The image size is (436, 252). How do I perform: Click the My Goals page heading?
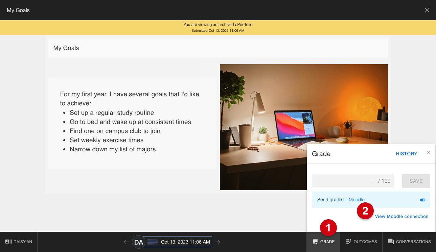click(66, 48)
